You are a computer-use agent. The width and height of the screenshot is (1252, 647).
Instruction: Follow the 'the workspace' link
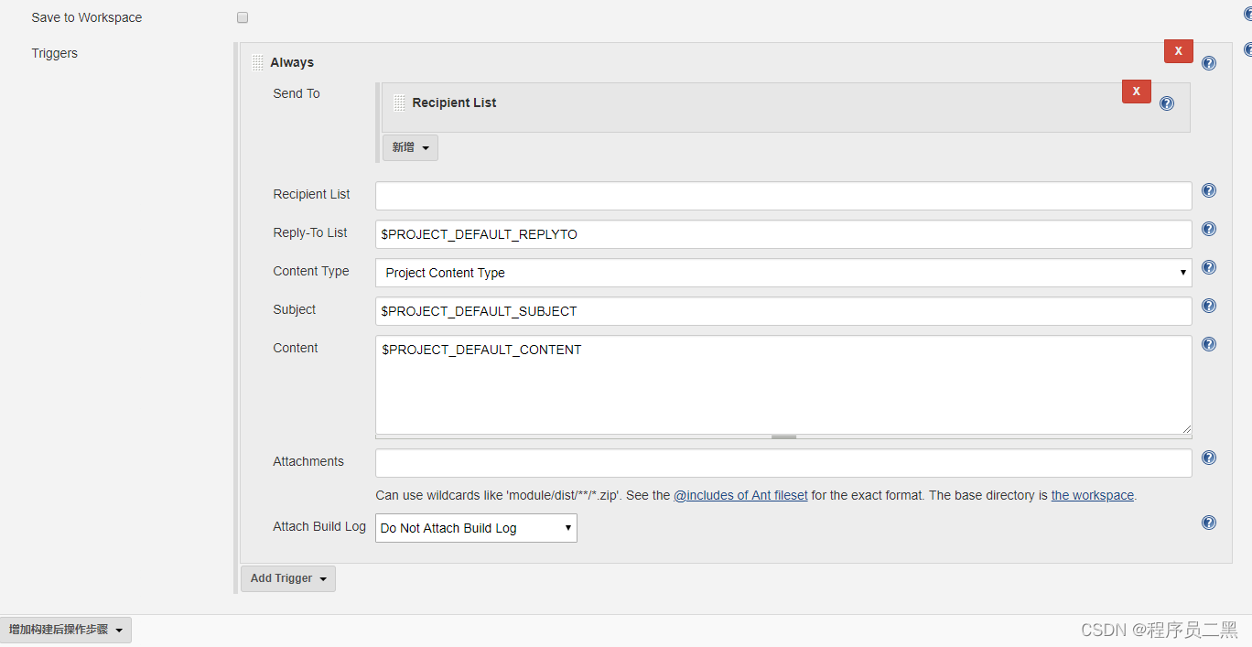pos(1093,495)
